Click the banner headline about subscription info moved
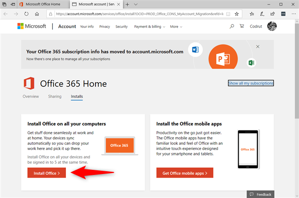This screenshot has width=299, height=198. coord(105,52)
